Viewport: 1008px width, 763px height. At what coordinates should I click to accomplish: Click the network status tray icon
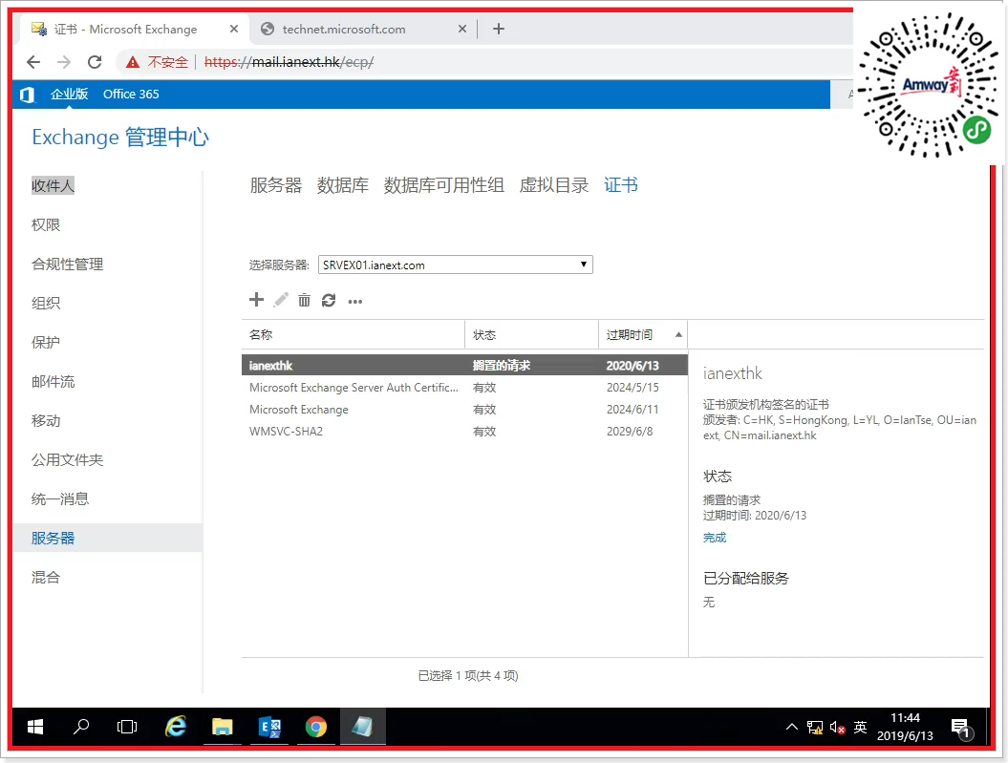814,728
